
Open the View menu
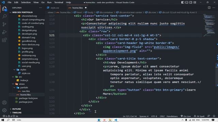coord(36,2)
